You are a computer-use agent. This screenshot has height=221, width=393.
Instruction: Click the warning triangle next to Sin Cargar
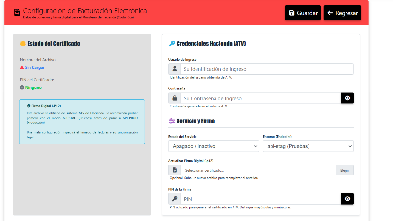[x=22, y=68]
